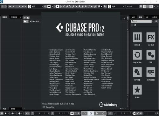Switch to the VSTi tab
This screenshot has height=116, width=159.
134,17
